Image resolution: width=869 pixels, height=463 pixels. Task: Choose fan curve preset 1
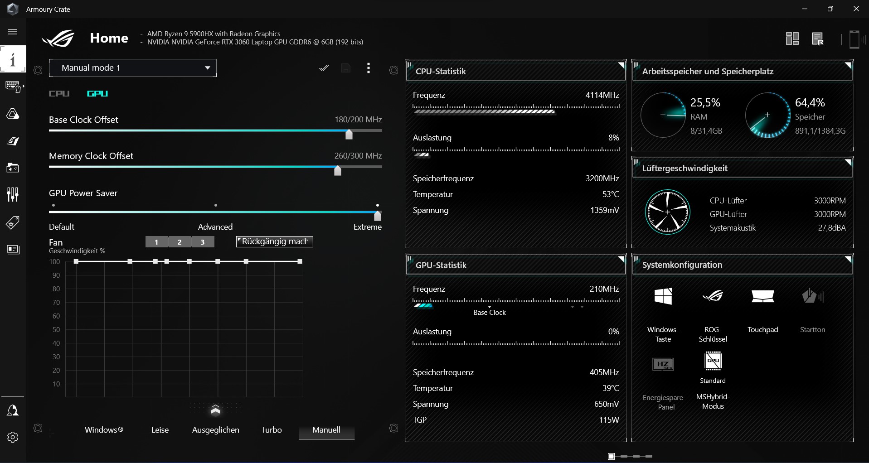[x=156, y=242]
